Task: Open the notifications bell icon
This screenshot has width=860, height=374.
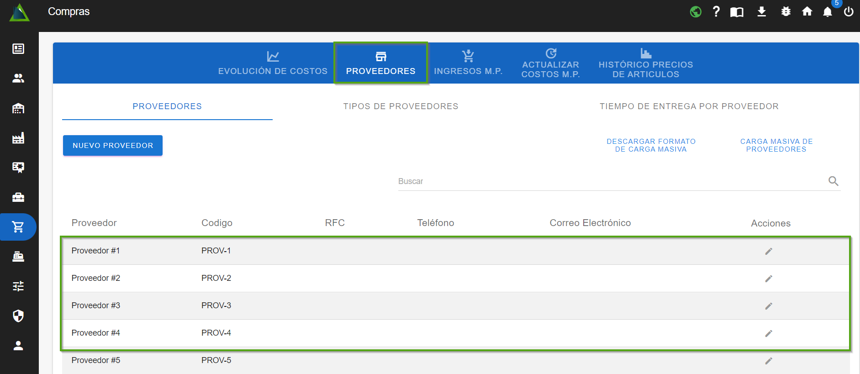Action: (827, 12)
